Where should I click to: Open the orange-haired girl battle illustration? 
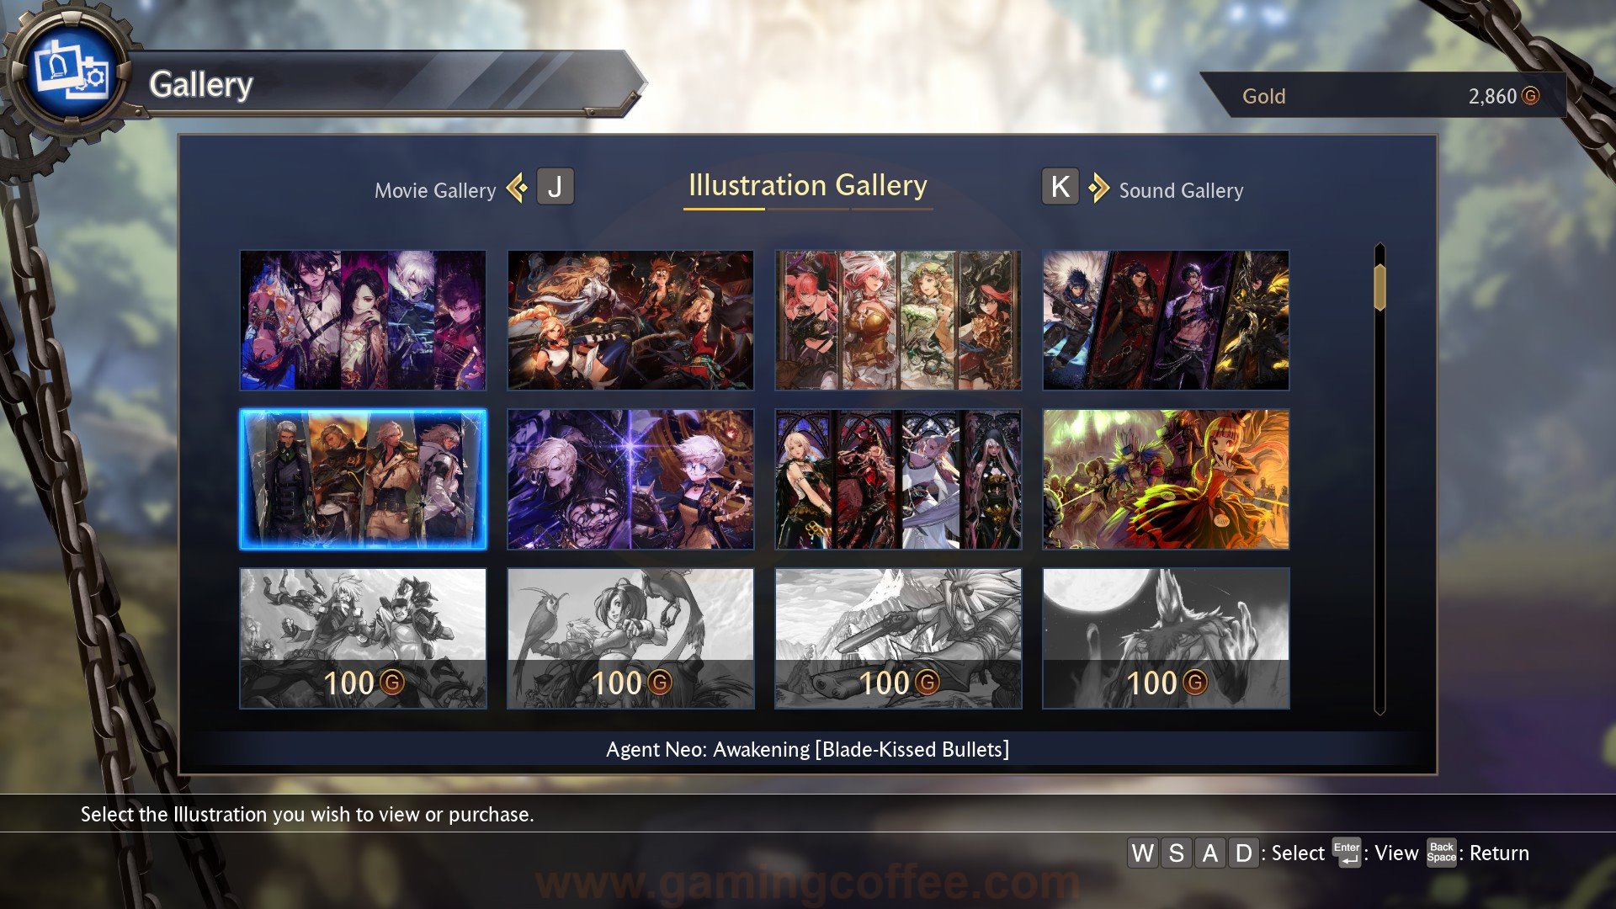[x=1166, y=480]
